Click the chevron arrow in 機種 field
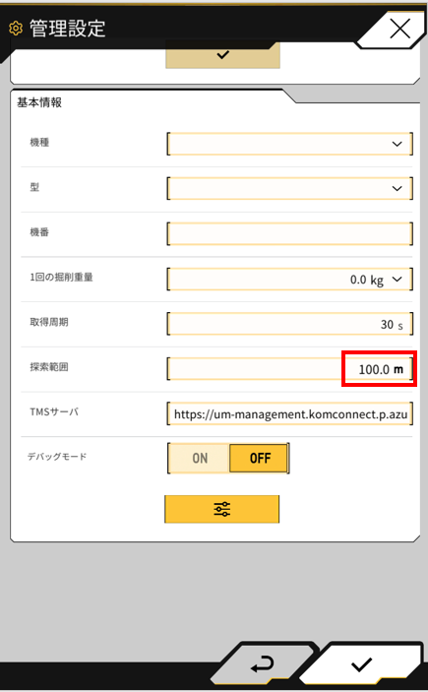 [397, 144]
